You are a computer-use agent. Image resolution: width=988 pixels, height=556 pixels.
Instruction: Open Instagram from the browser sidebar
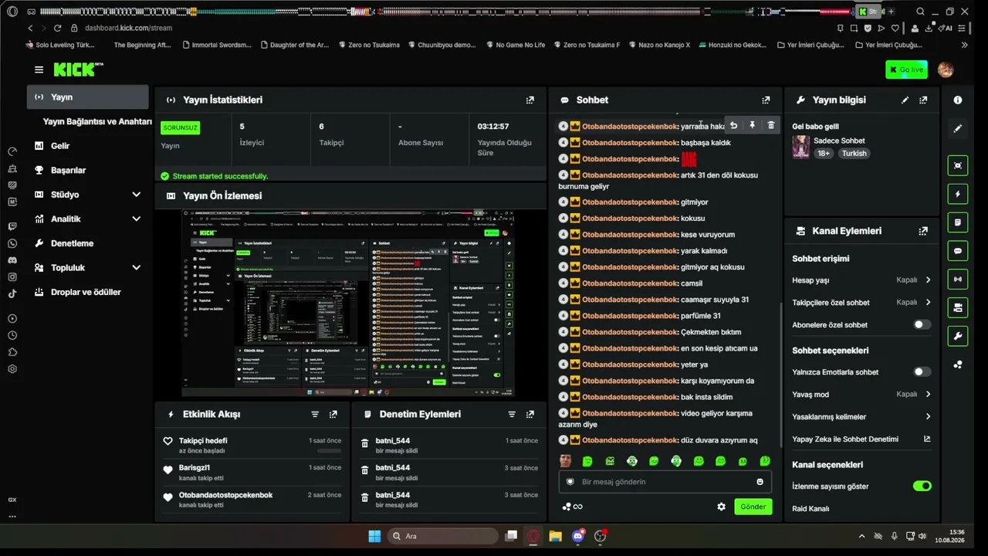click(x=12, y=276)
